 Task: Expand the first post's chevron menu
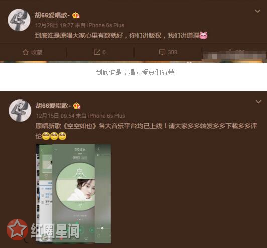click(257, 11)
